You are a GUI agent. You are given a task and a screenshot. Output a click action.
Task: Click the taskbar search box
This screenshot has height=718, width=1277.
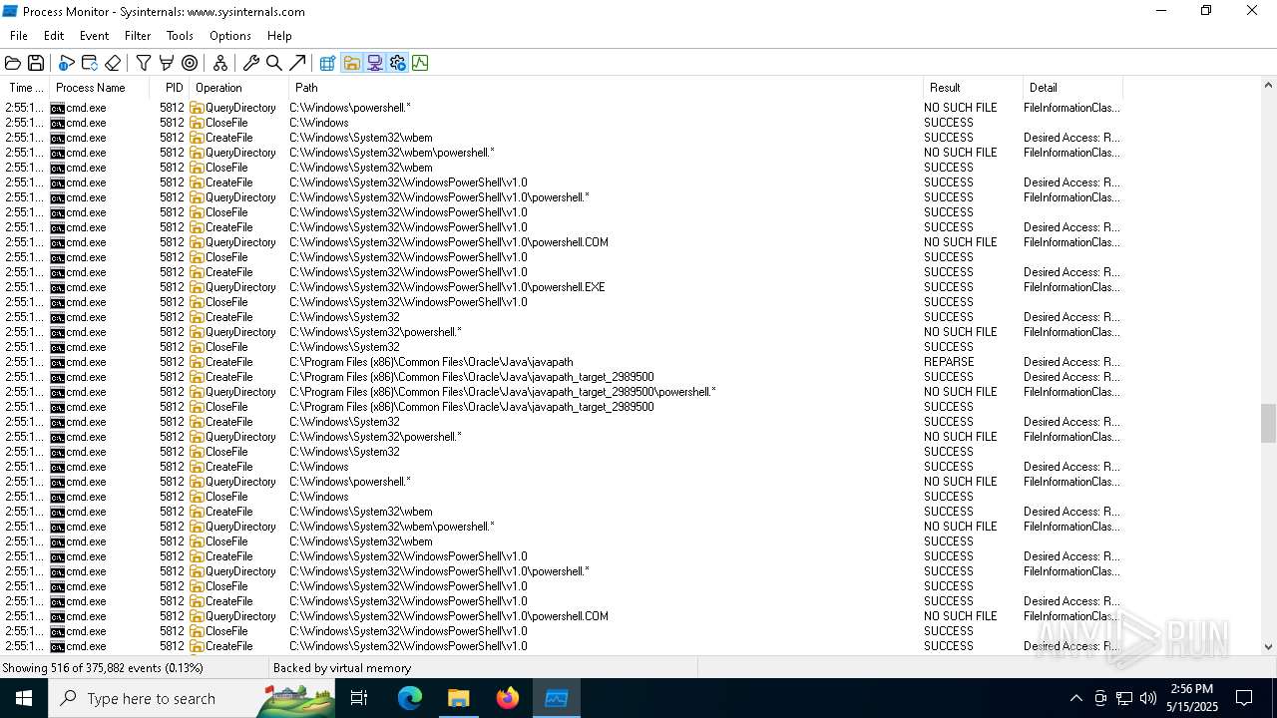click(192, 698)
